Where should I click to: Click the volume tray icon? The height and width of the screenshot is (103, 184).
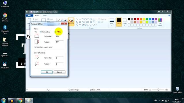pos(169,101)
